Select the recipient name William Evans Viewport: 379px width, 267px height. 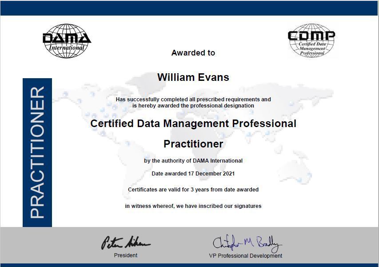[x=193, y=77]
